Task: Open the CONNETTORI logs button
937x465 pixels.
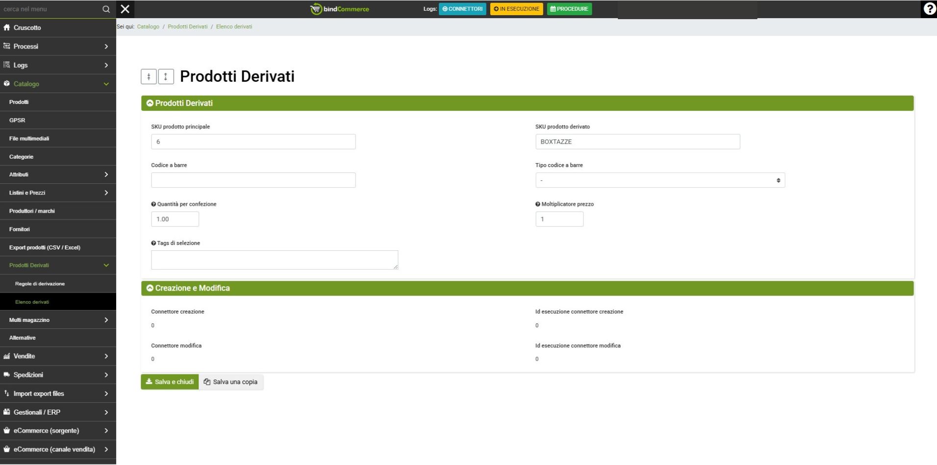Action: (x=462, y=9)
